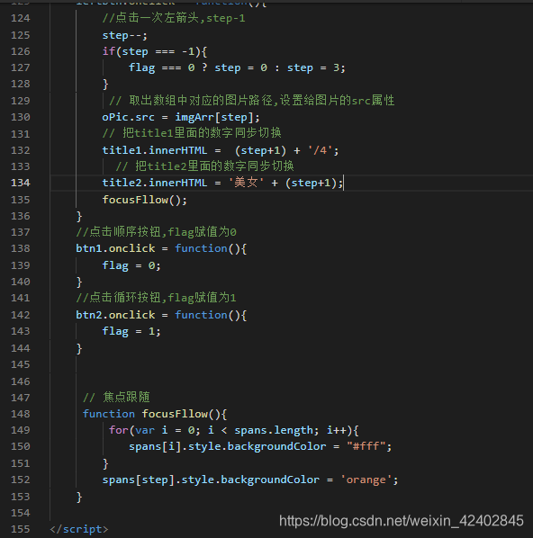The width and height of the screenshot is (533, 538).
Task: Click the flag ternary expression on line 127
Action: [237, 67]
